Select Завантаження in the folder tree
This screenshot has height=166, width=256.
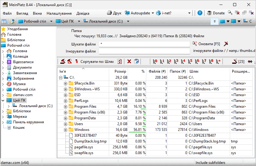pos(25,73)
